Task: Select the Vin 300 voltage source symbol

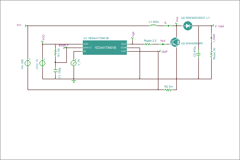Action: coord(28,63)
